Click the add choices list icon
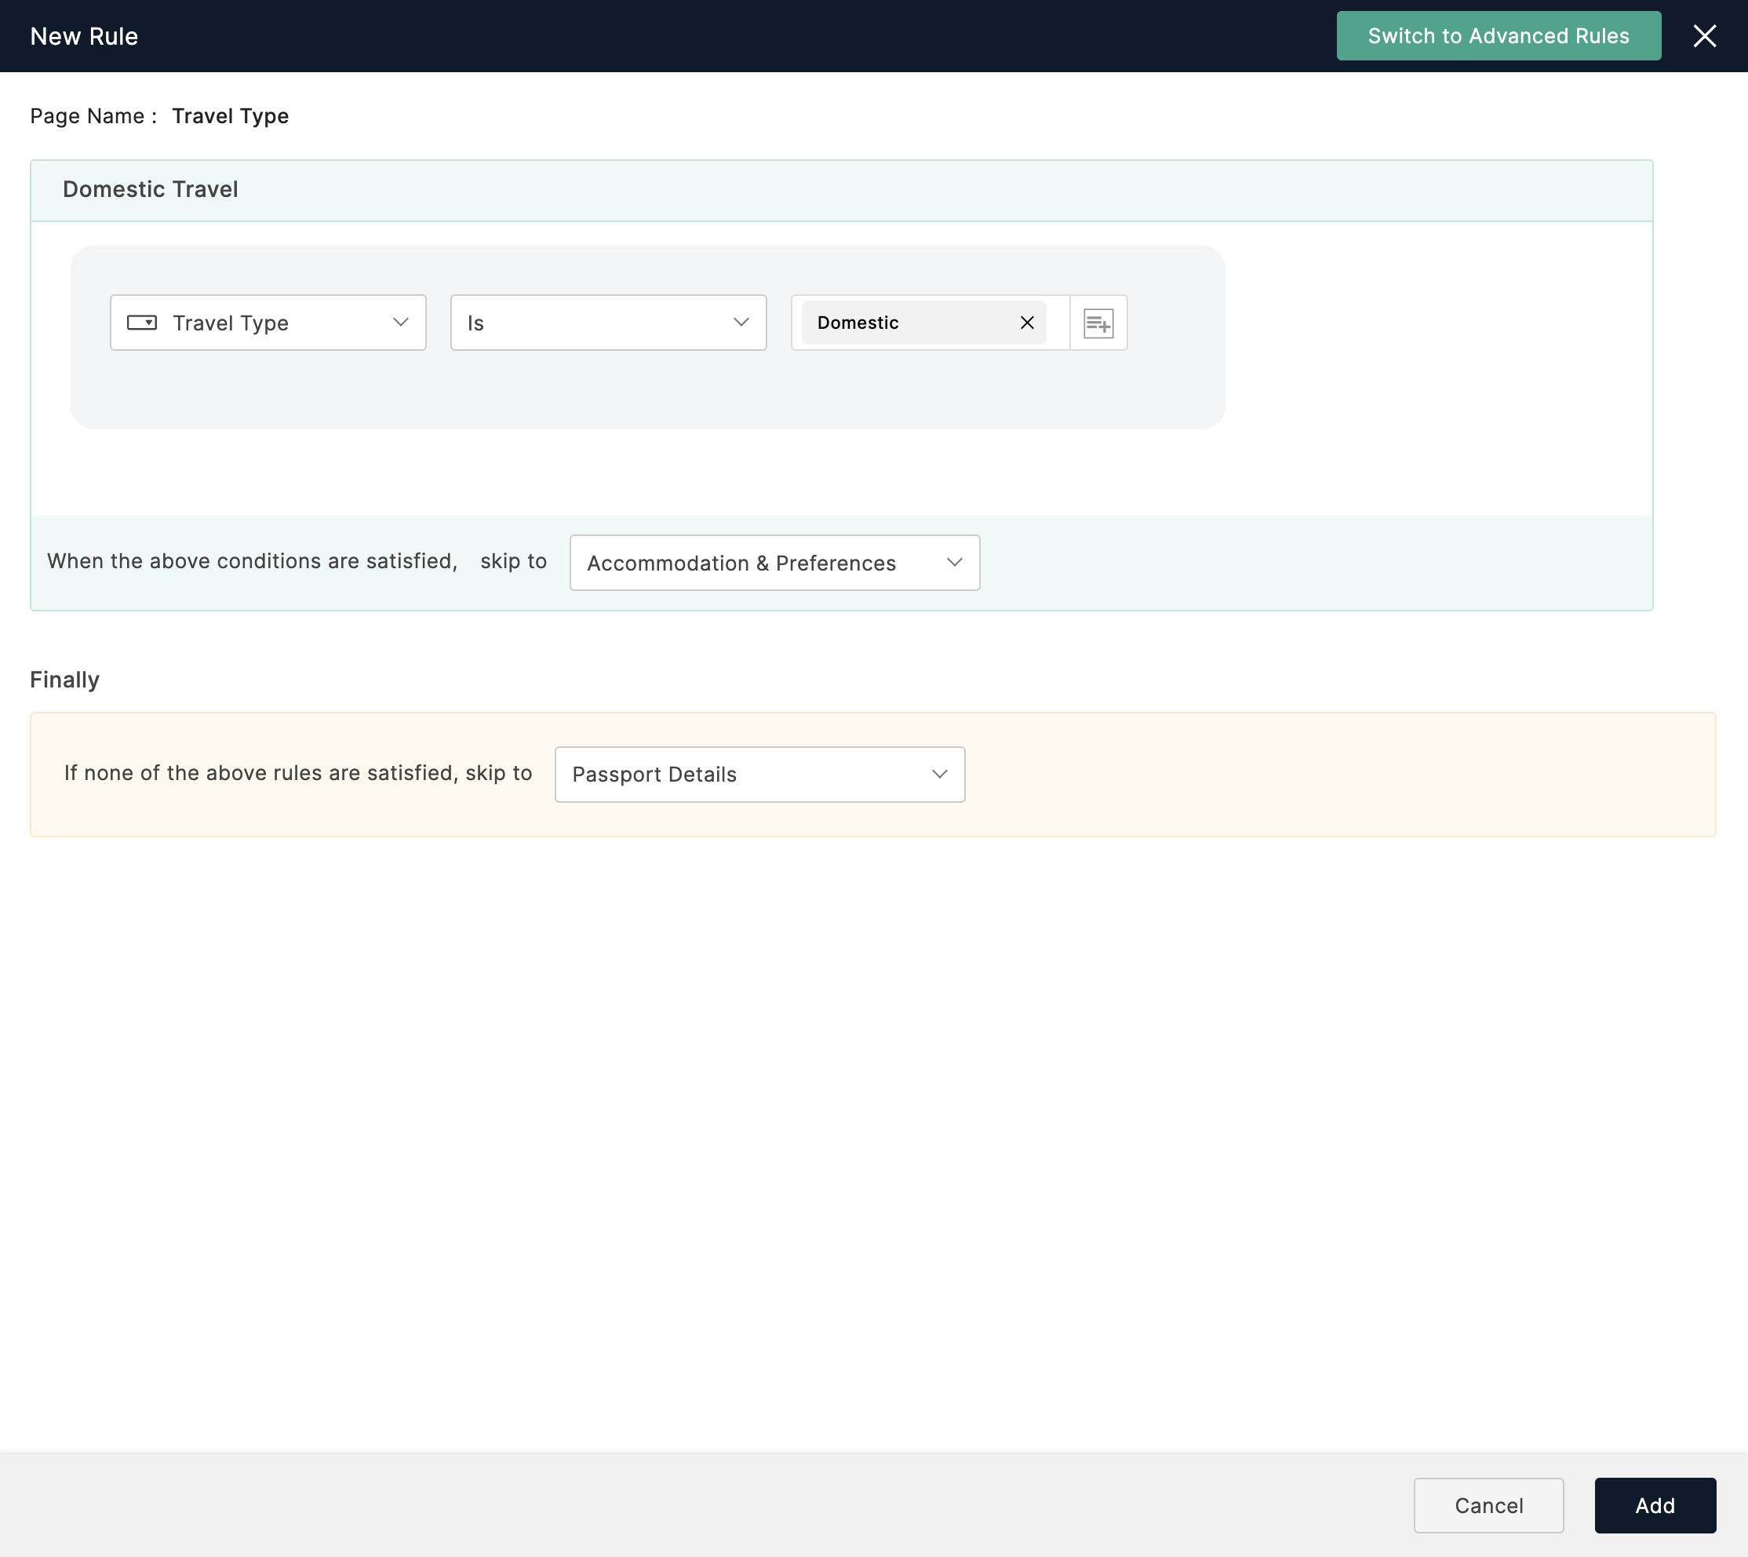 point(1098,323)
